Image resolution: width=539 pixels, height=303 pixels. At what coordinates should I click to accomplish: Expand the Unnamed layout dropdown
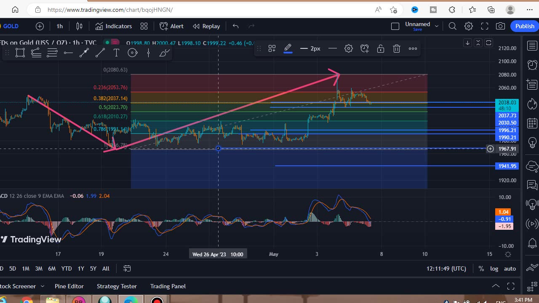click(x=437, y=26)
